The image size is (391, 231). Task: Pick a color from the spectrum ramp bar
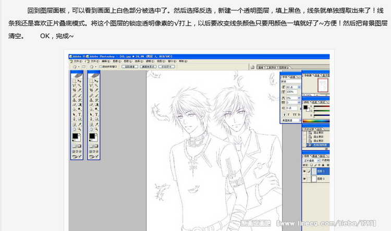(x=316, y=121)
